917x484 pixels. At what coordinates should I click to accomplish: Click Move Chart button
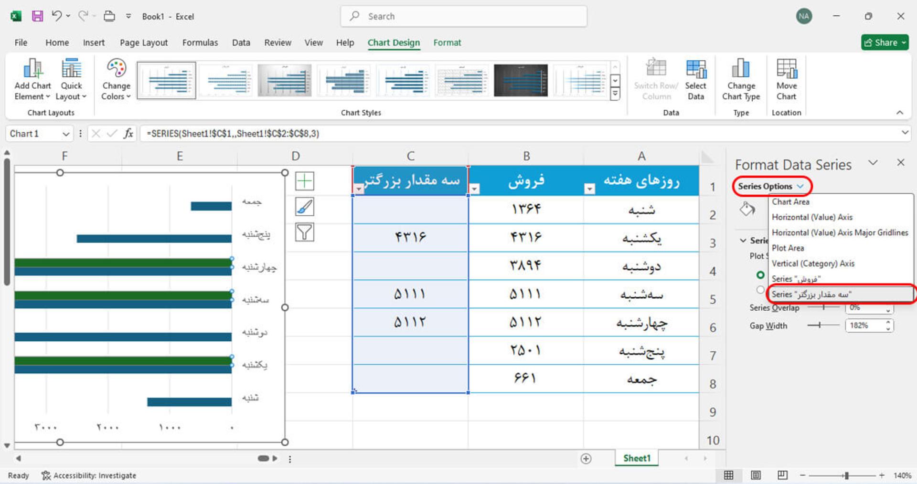point(786,80)
